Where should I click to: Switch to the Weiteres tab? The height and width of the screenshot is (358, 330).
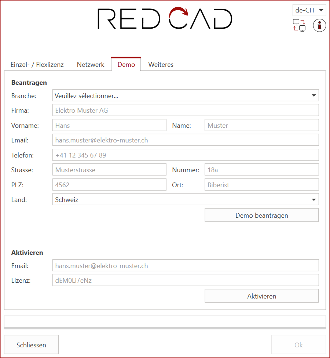161,64
